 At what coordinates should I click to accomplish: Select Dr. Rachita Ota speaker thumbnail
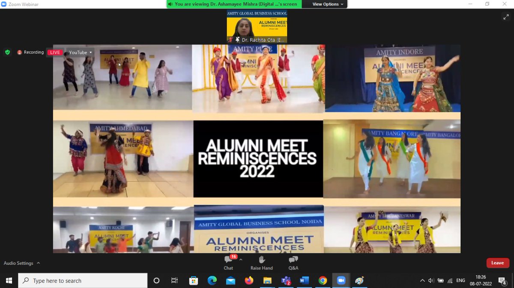[x=257, y=26]
